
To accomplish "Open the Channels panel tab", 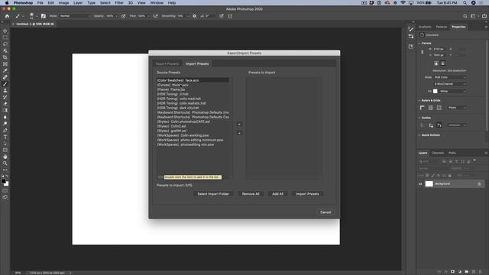I will tap(438, 153).
